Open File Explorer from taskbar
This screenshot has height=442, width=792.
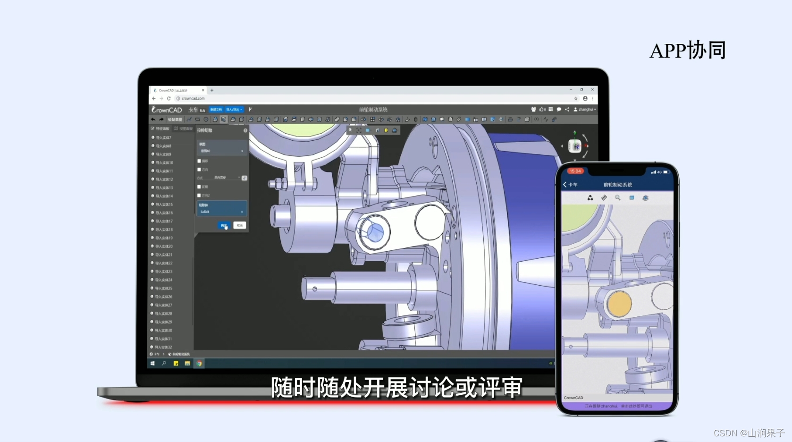pyautogui.click(x=187, y=364)
